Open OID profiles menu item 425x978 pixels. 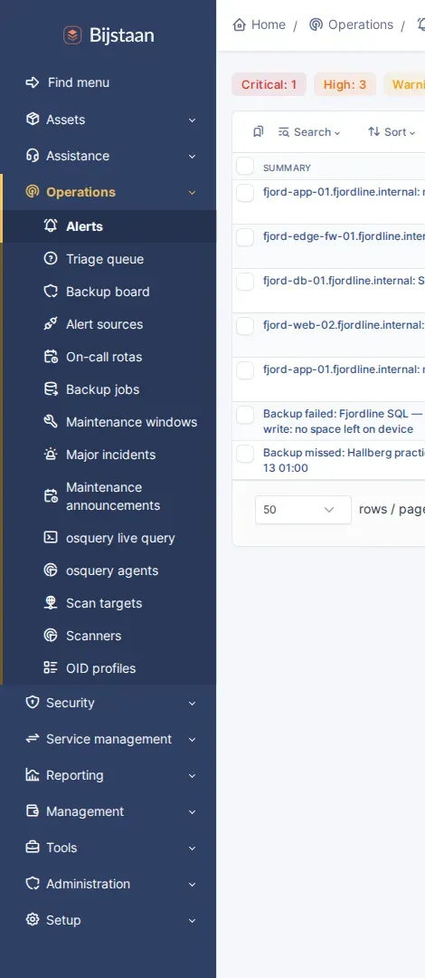(x=109, y=668)
